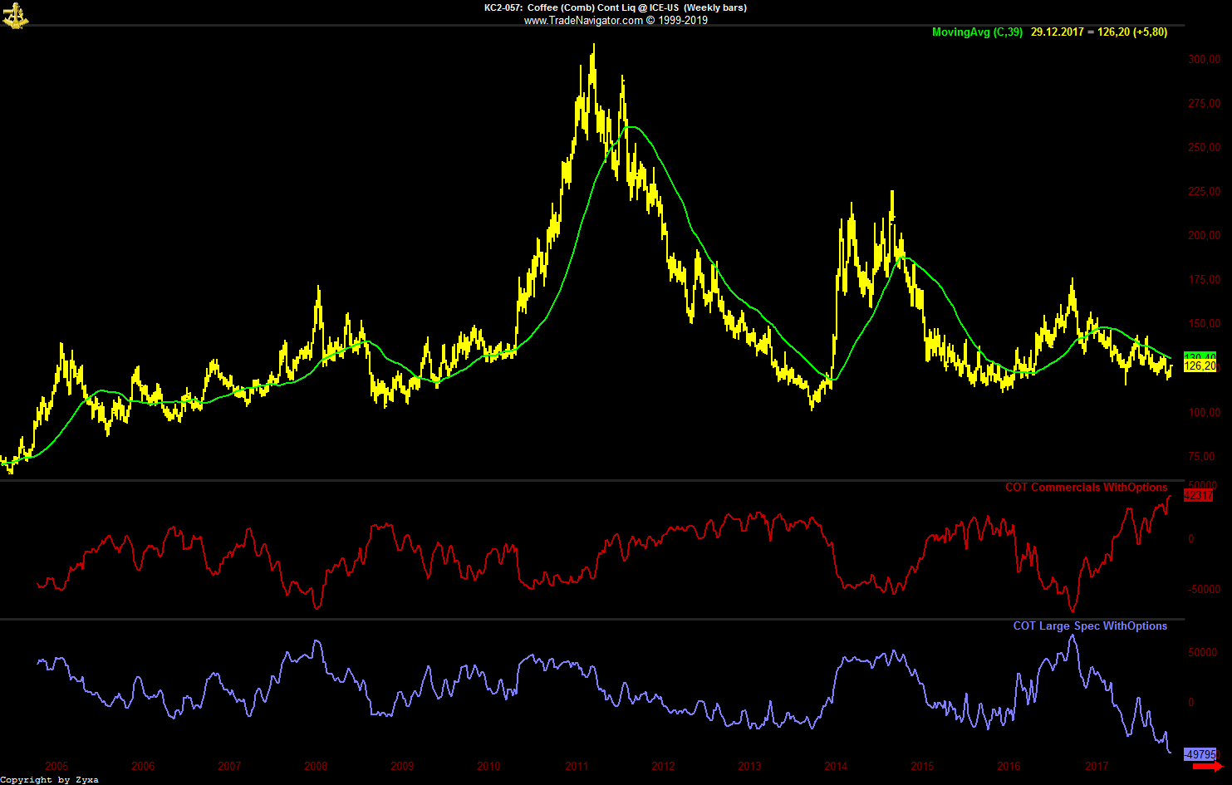Click the Copyright by Zyxa text

49,779
